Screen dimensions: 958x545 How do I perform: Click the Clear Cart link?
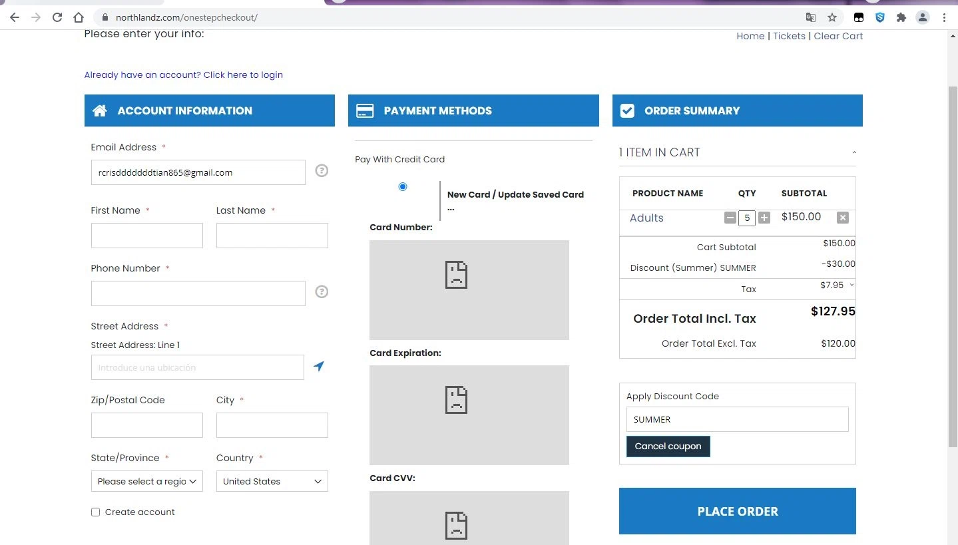(x=838, y=36)
